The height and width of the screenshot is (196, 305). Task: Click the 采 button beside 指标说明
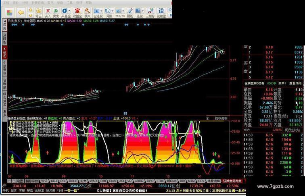[207, 118]
